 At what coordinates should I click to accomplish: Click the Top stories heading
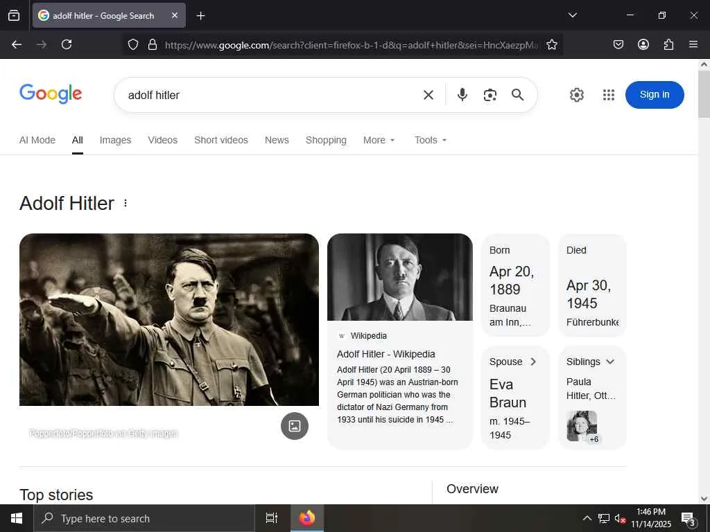click(56, 495)
